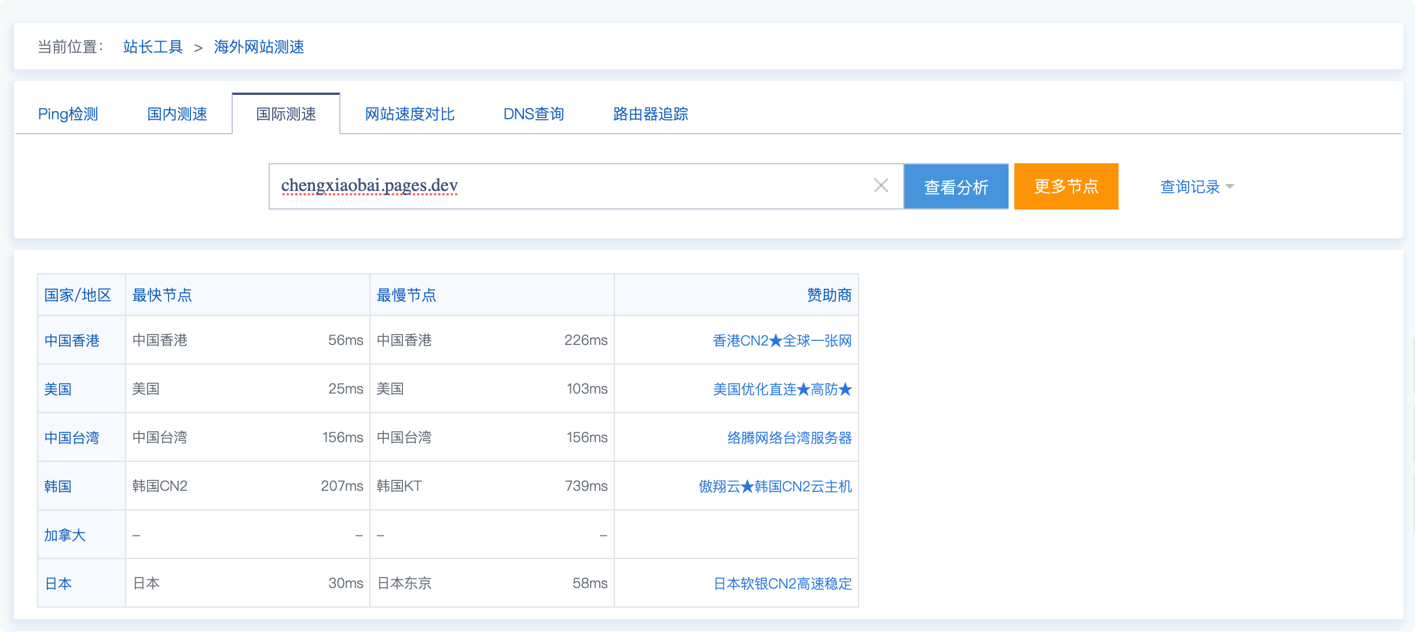Switch to the 国内测速 tab
The width and height of the screenshot is (1415, 632).
pyautogui.click(x=178, y=114)
